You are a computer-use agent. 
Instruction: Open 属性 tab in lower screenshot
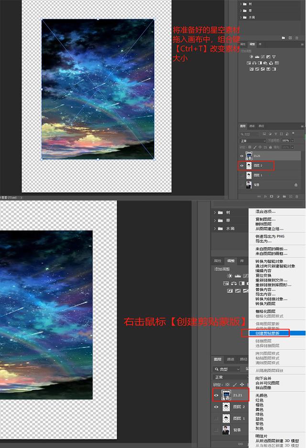pyautogui.click(x=218, y=261)
